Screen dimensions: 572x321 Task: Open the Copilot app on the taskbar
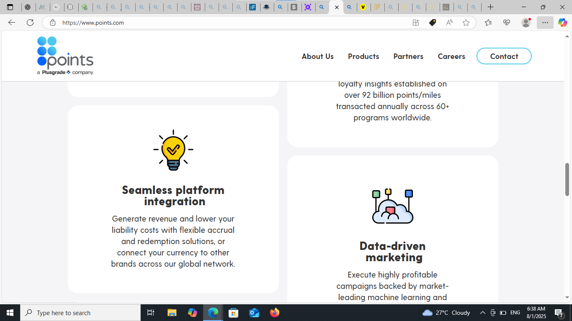click(193, 313)
